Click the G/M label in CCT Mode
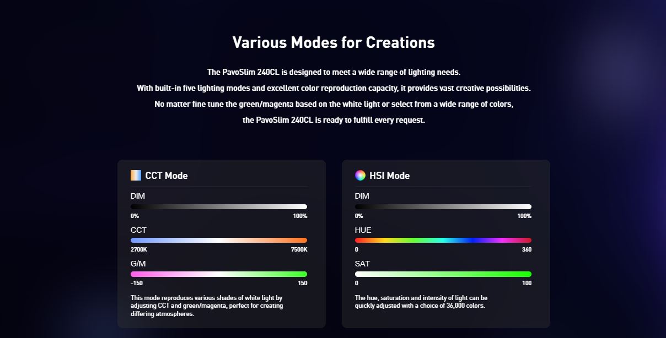666x338 pixels. click(x=138, y=264)
